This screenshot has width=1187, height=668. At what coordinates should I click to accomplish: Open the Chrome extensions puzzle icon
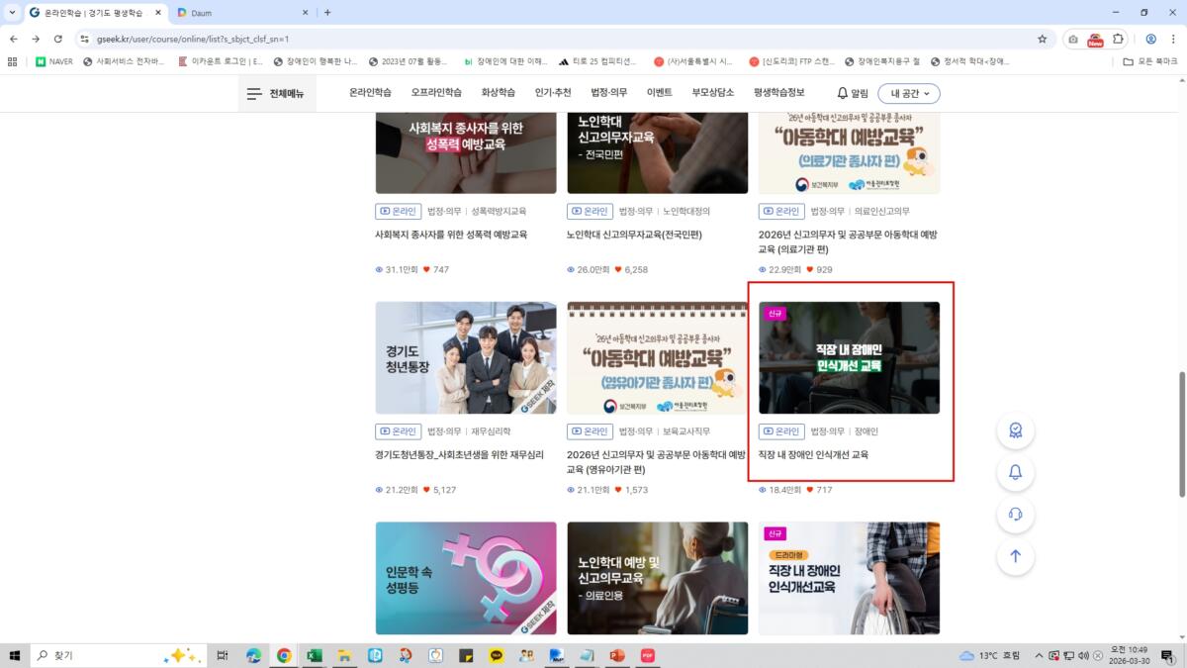[x=1118, y=39]
